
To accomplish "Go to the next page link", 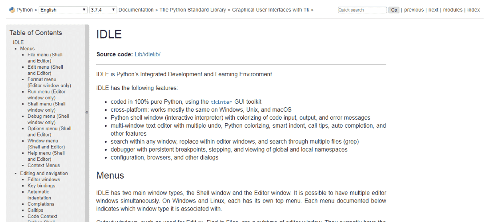I will tap(433, 10).
